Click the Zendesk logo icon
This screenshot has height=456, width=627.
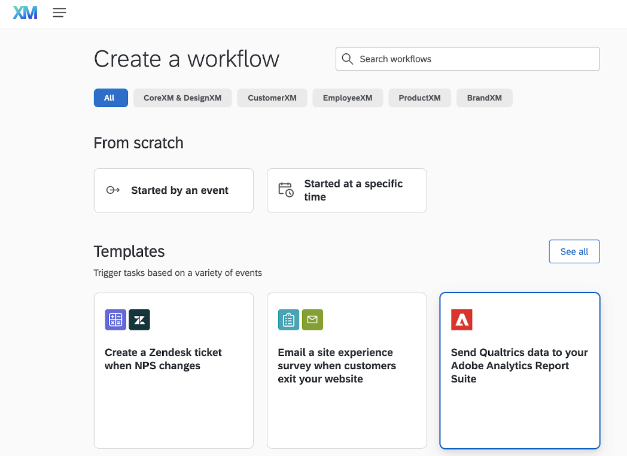139,320
